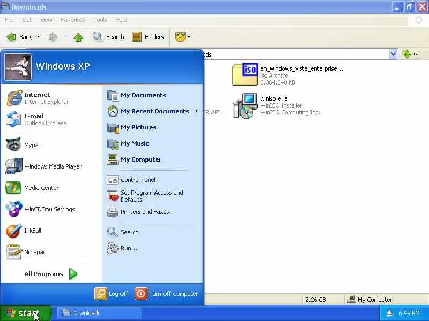Open Printers and Faxes
This screenshot has height=321, width=429.
coord(138,212)
